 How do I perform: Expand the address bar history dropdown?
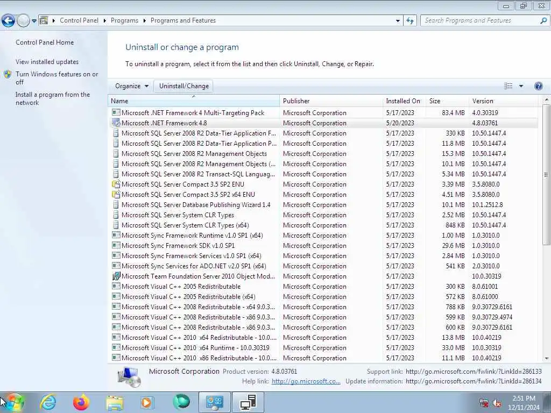398,21
